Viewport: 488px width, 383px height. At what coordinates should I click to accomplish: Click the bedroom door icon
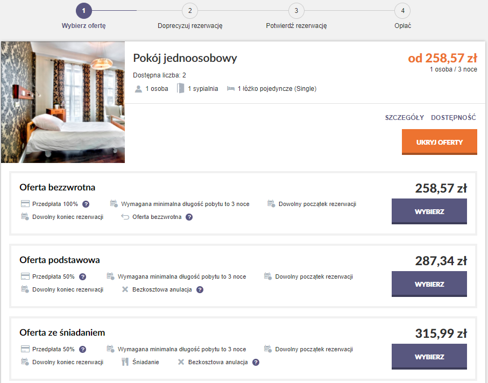[x=180, y=89]
